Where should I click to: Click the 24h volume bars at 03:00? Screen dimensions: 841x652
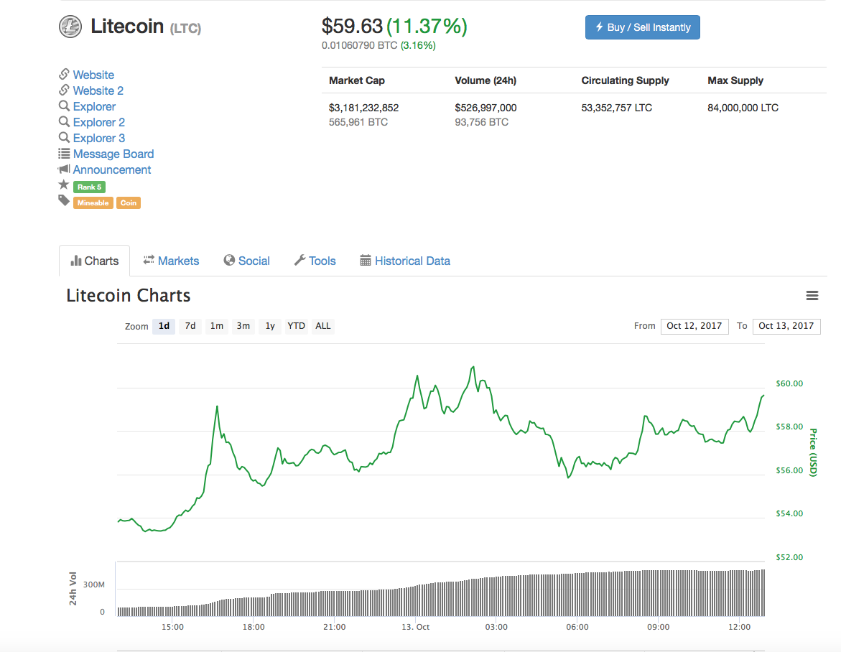pyautogui.click(x=496, y=597)
